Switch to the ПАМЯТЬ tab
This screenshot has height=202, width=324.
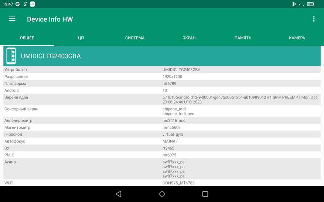coord(243,38)
